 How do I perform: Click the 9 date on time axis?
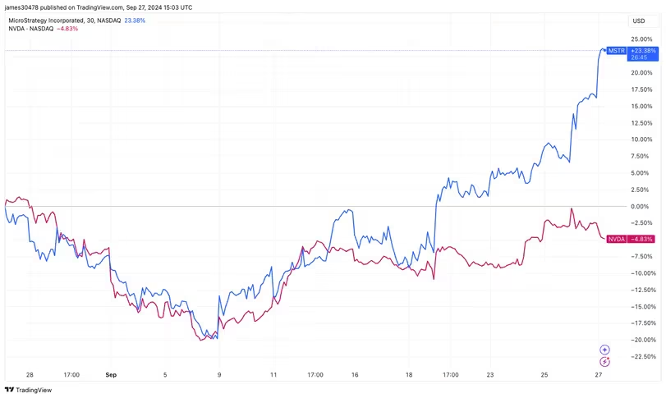pos(219,375)
